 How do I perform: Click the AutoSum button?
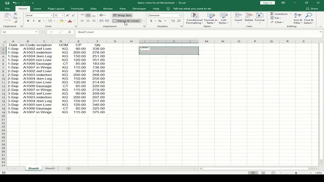coord(279,14)
